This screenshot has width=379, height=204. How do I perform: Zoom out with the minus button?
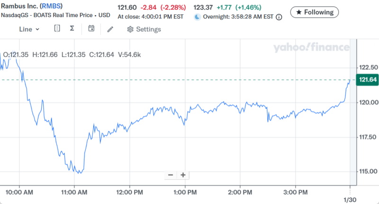(x=171, y=175)
